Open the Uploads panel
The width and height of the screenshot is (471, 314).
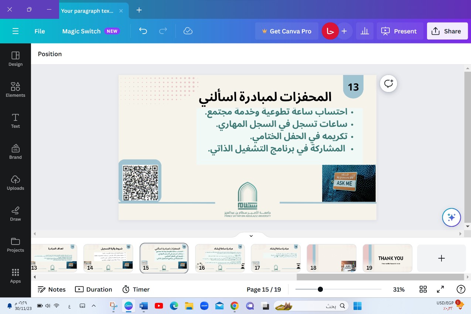coord(15,183)
